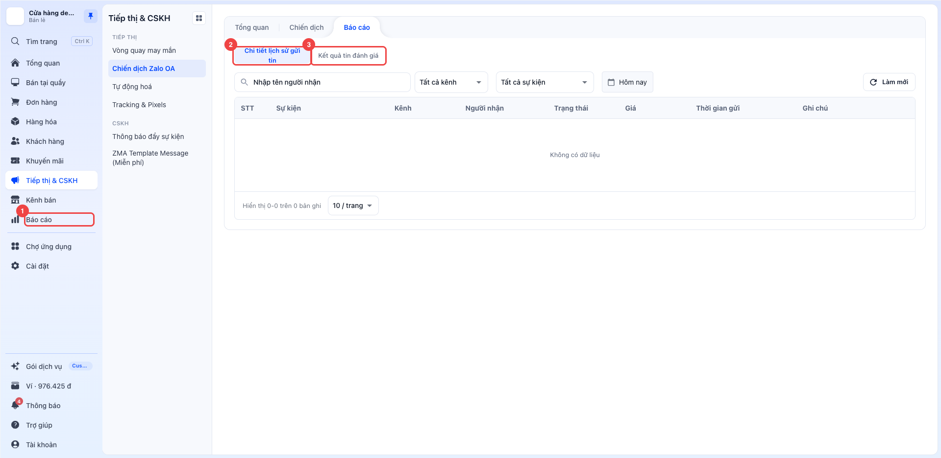
Task: Switch to the Chiến dịch tab
Action: point(306,27)
